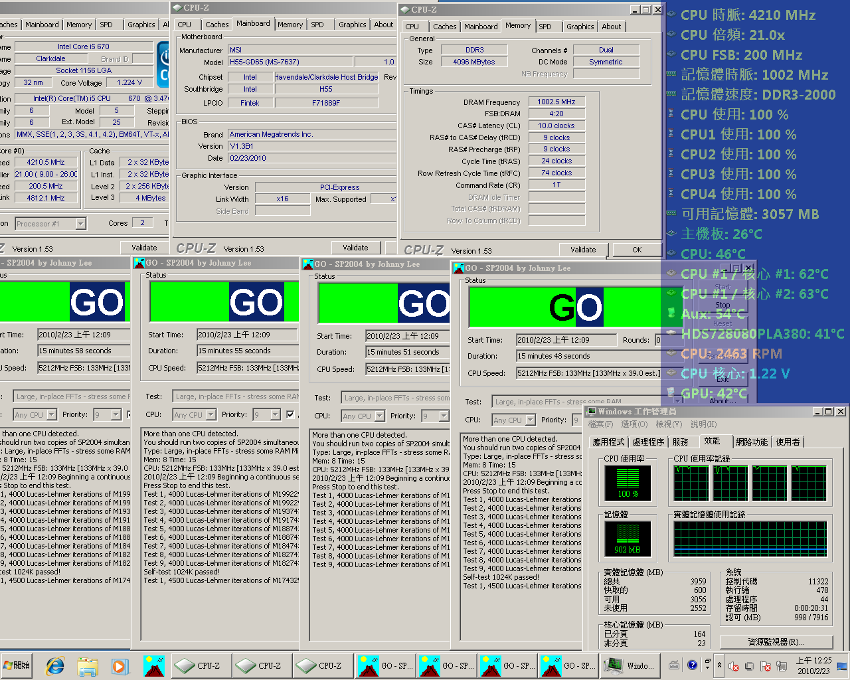Click Stop button in the 48-seconds SP2004 window

click(x=722, y=305)
